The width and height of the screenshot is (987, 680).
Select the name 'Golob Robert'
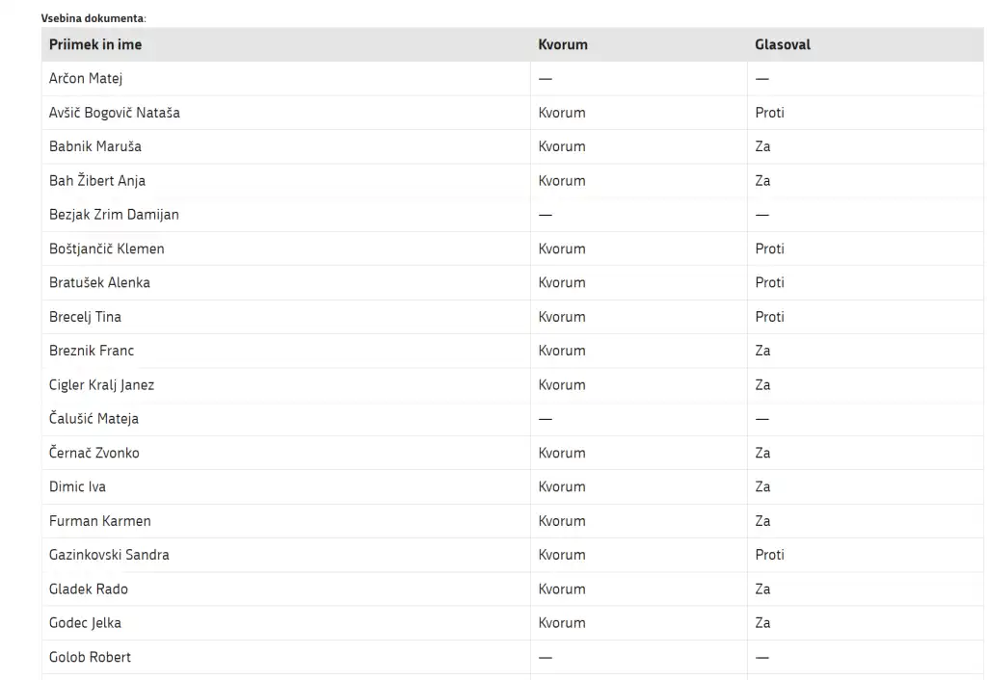click(90, 657)
